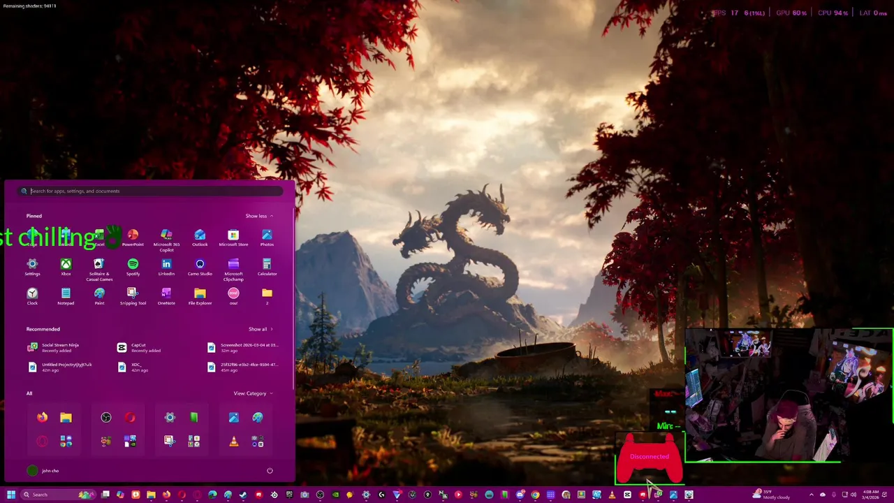Launch Camo Studio from pinned apps
Viewport: 894px width, 503px height.
[200, 267]
